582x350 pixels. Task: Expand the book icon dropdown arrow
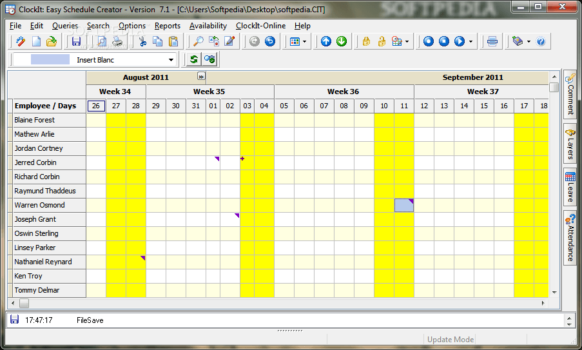click(529, 41)
